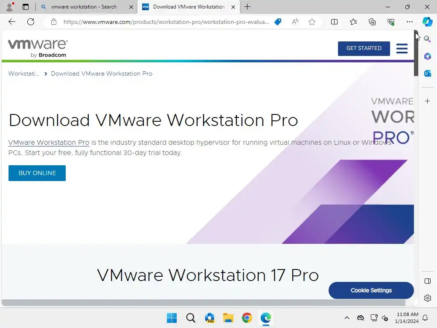Open network status tray icon
This screenshot has height=328, width=437.
point(374,318)
